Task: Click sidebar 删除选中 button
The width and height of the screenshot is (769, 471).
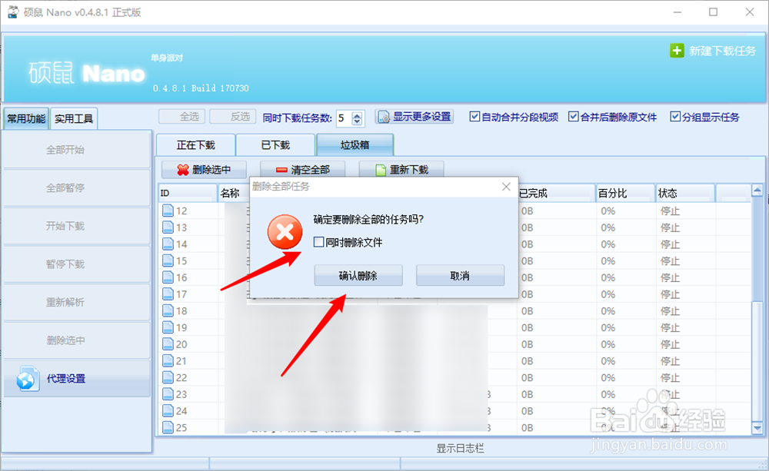Action: 77,340
